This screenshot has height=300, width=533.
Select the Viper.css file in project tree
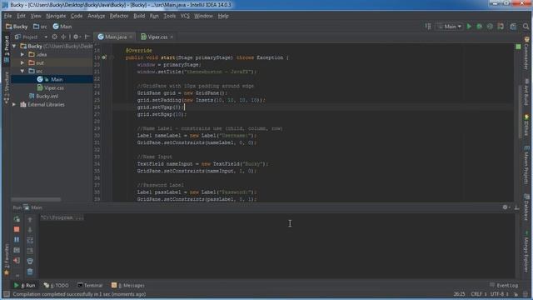[x=50, y=87]
